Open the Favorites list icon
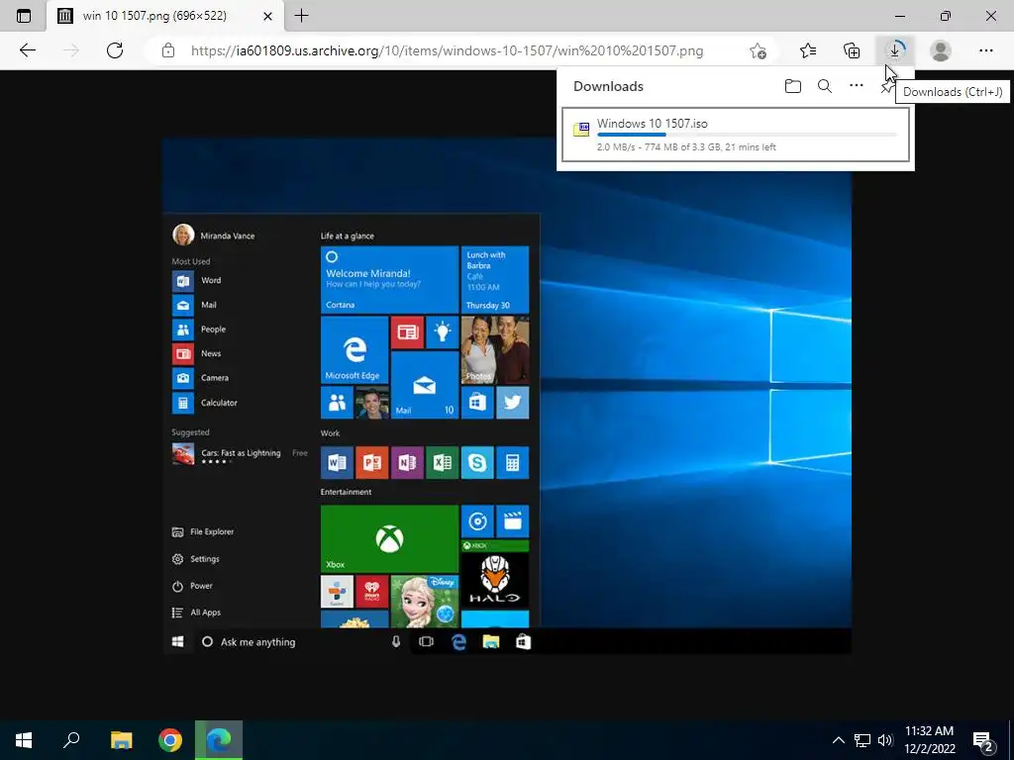Image resolution: width=1014 pixels, height=760 pixels. [x=808, y=50]
